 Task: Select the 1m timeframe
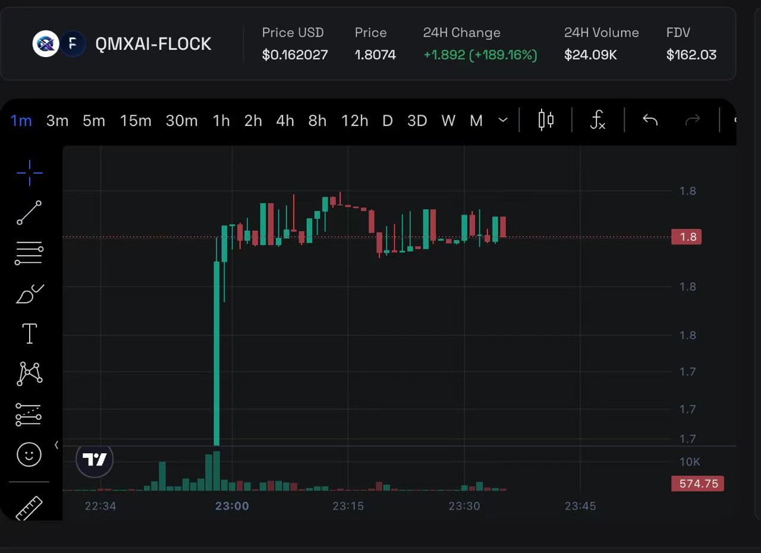tap(21, 121)
